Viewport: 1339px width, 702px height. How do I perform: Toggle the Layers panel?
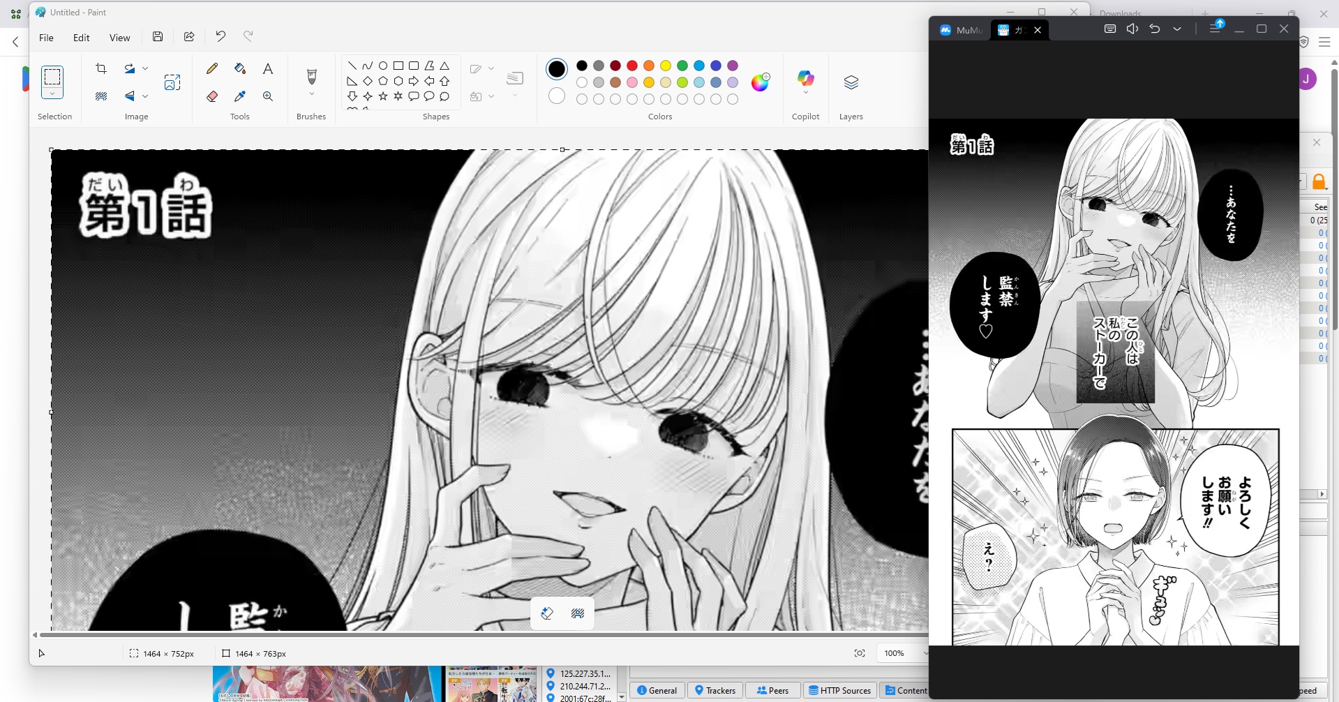tap(851, 82)
